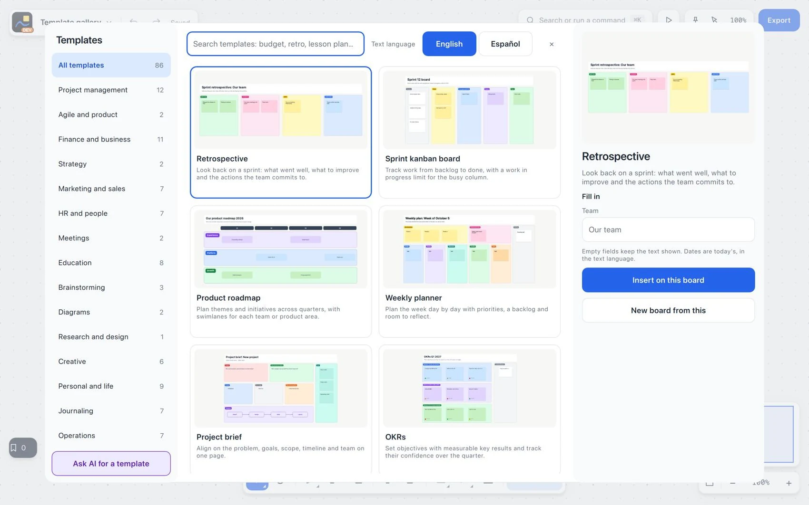Screen dimensions: 809x505
Task: Open the Project management category
Action: (111, 90)
